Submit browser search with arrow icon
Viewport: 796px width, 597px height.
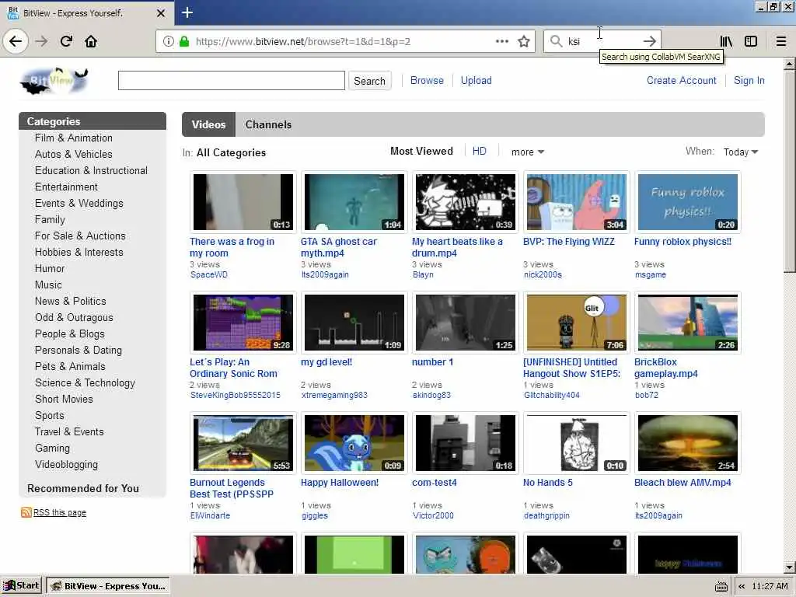coord(649,41)
